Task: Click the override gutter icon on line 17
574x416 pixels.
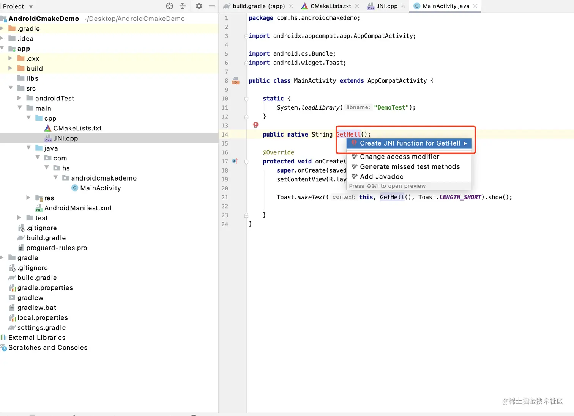Action: (235, 161)
